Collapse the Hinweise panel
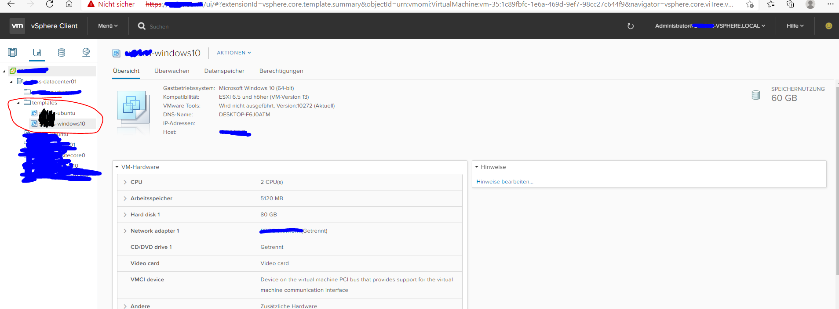 [477, 167]
